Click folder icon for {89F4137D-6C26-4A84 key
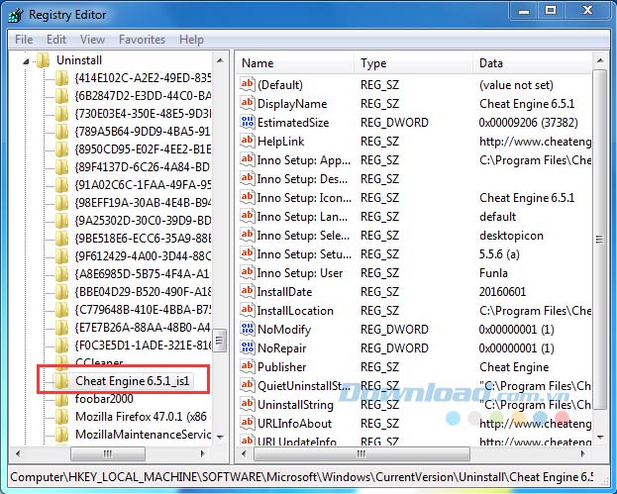Viewport: 617px width, 494px height. pyautogui.click(x=61, y=166)
